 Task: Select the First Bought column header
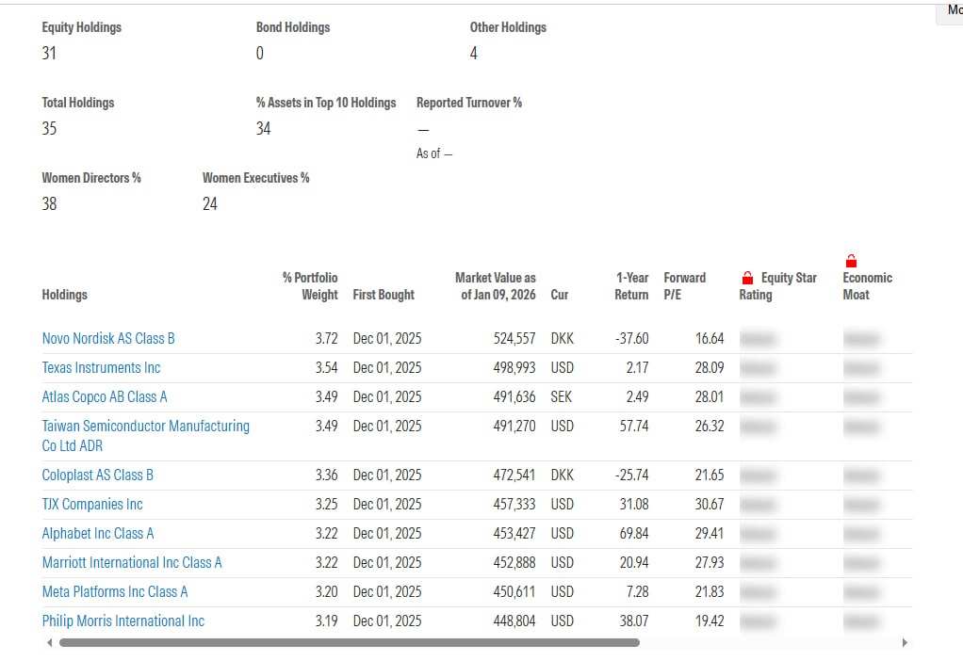click(x=384, y=295)
